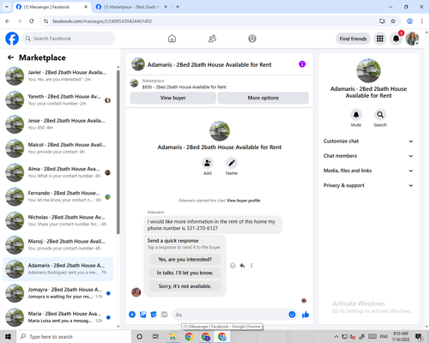This screenshot has width=429, height=343.
Task: Click the View buyer button
Action: click(x=173, y=98)
